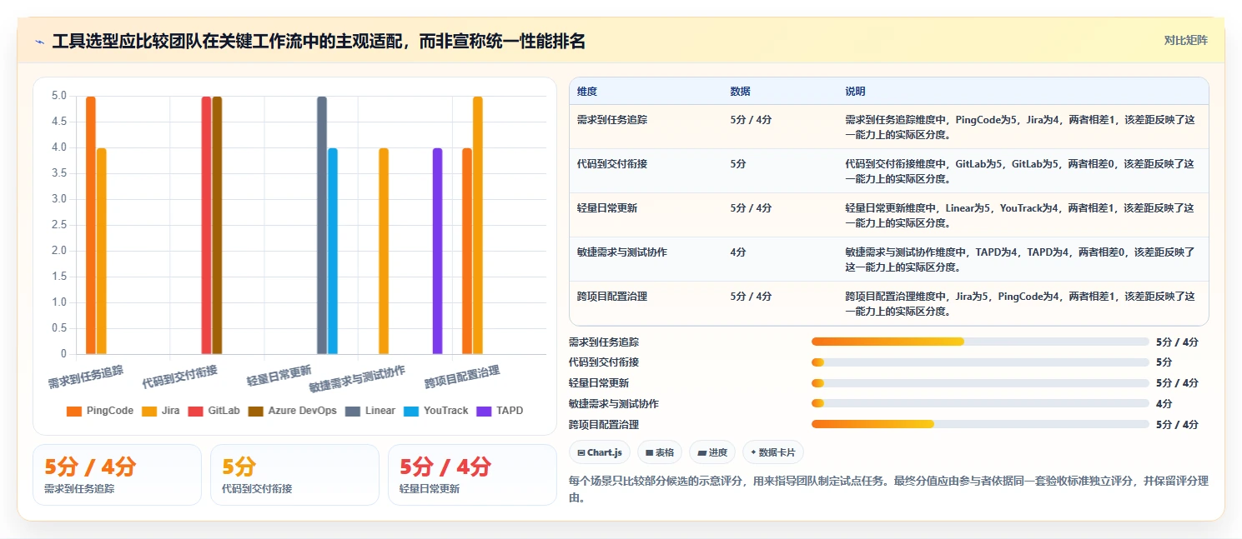
Task: Select the 进度 pill button
Action: click(712, 452)
